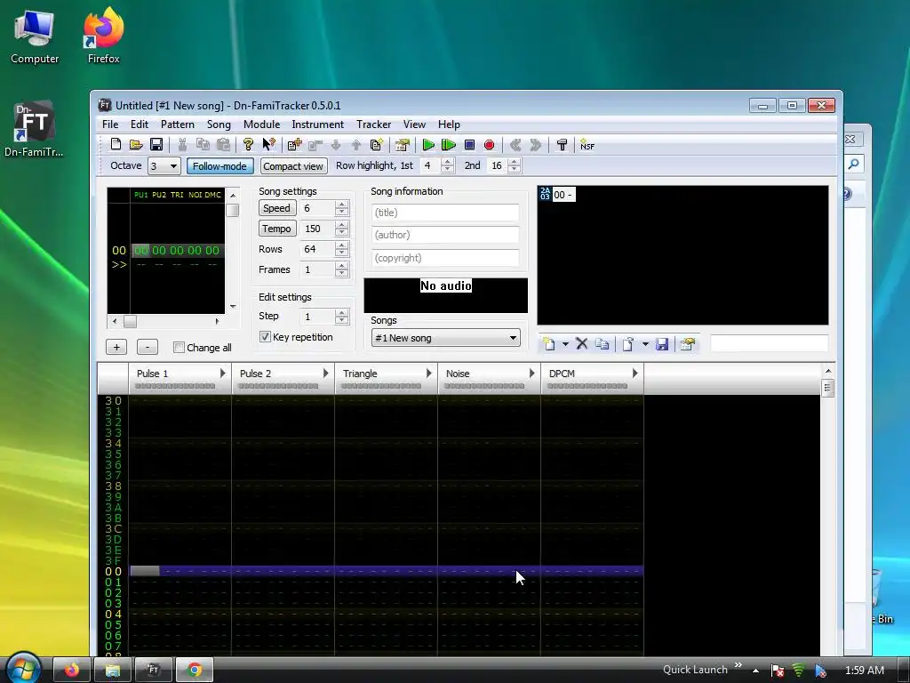The height and width of the screenshot is (683, 910).
Task: Click frame editor horizontal scrollbar thumb
Action: tap(130, 321)
